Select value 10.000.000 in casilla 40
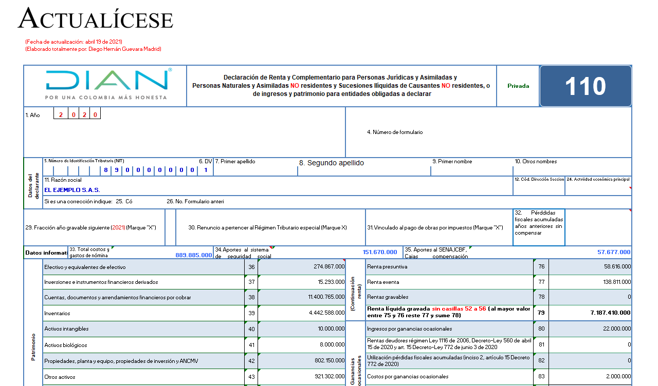Viewport: 658px width, 386px height. coord(331,329)
